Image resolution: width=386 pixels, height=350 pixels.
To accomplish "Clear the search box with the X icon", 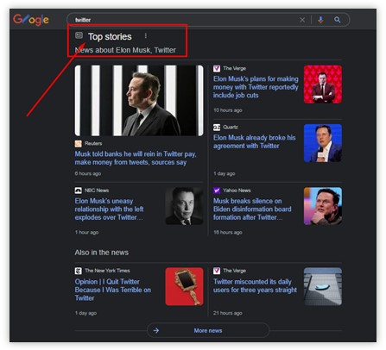I will click(x=302, y=20).
